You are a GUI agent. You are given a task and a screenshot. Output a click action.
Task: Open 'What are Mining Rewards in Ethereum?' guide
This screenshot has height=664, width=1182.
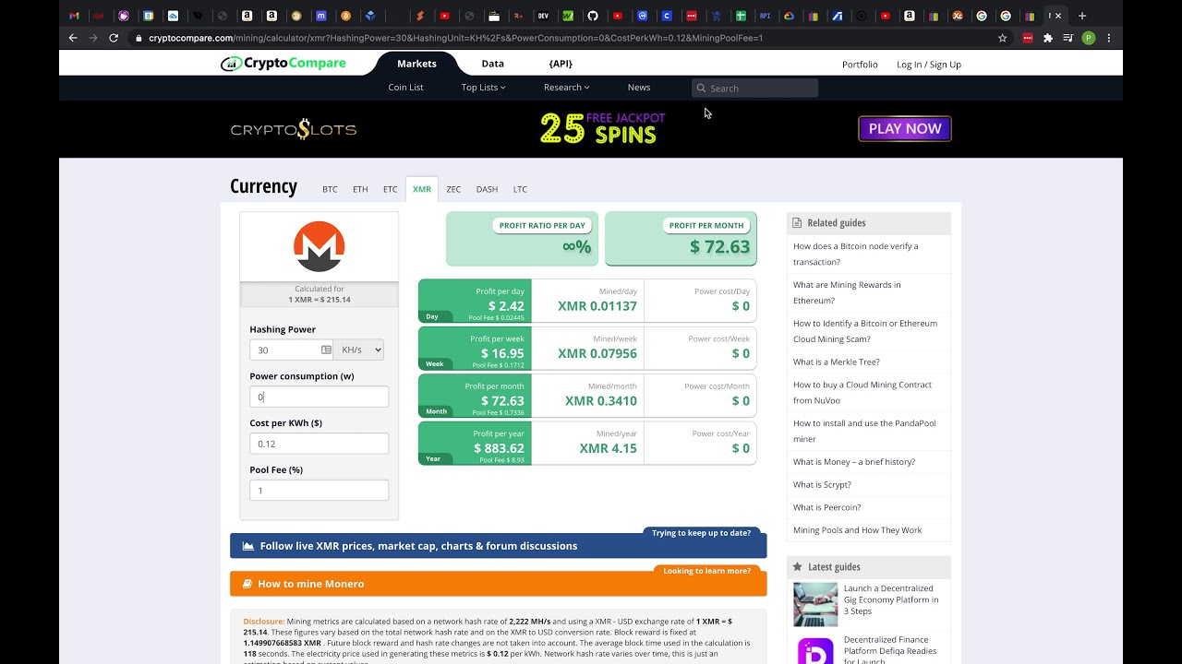pyautogui.click(x=847, y=292)
